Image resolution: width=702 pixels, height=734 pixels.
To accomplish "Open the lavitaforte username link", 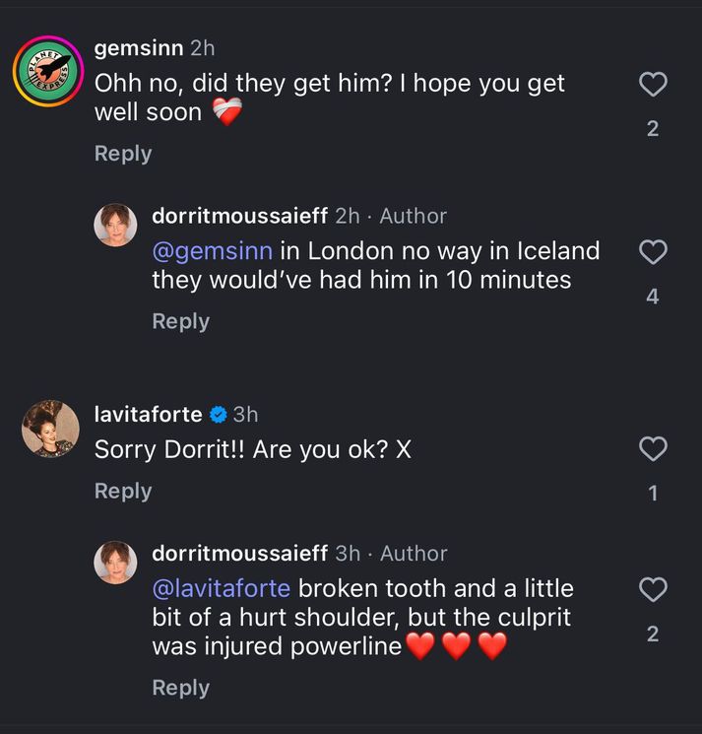I will pos(148,415).
